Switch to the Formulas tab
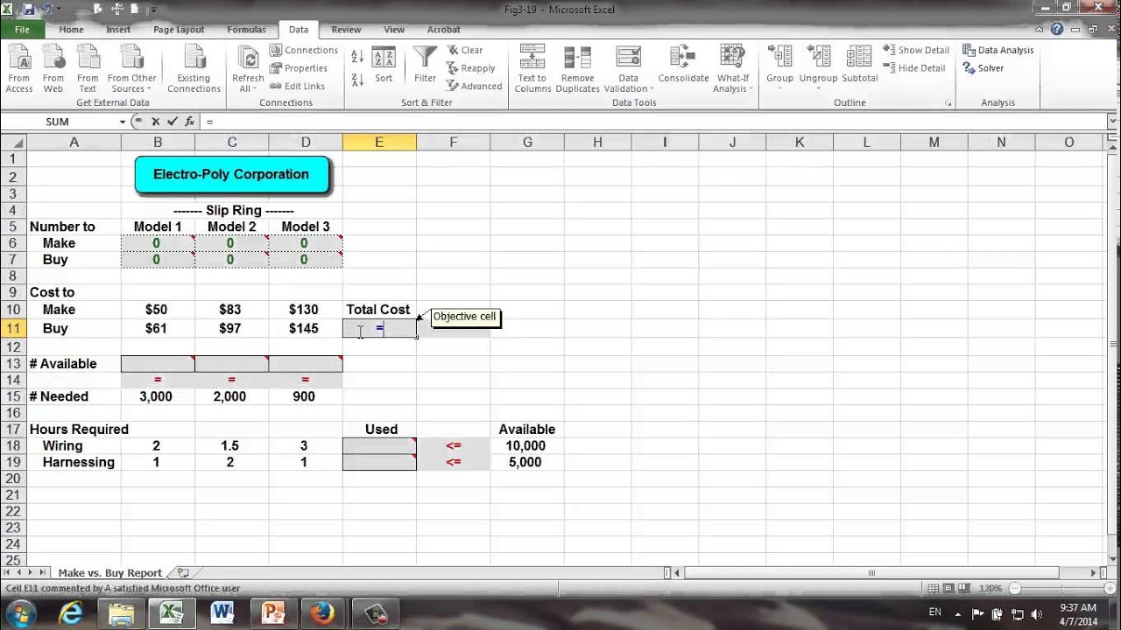 [246, 29]
